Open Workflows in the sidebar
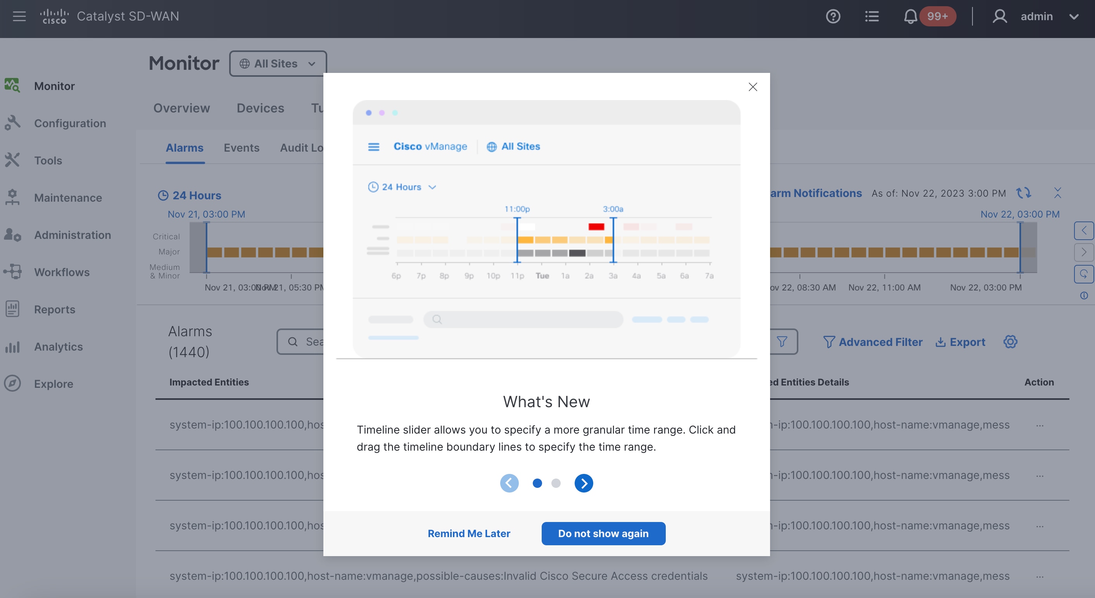Screen dimensions: 1095x598 [62, 272]
